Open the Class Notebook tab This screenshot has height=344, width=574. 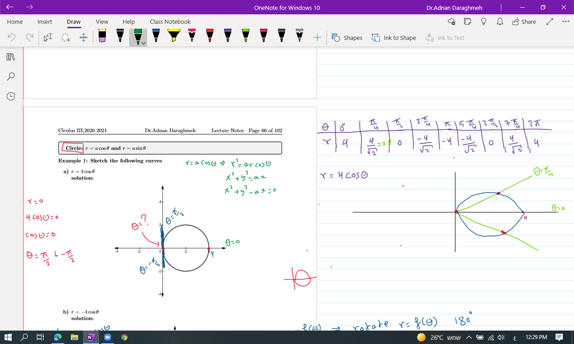(170, 21)
